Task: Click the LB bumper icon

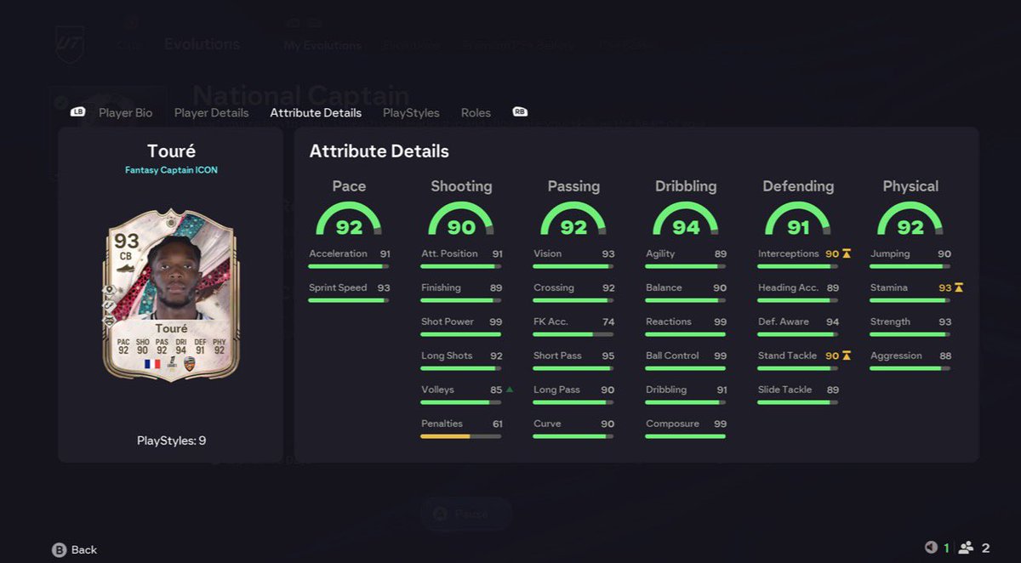Action: pyautogui.click(x=77, y=111)
